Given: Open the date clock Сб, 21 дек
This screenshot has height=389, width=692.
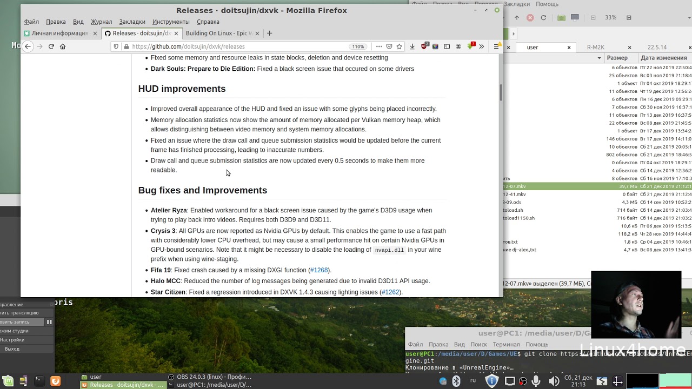Looking at the screenshot, I should point(578,381).
